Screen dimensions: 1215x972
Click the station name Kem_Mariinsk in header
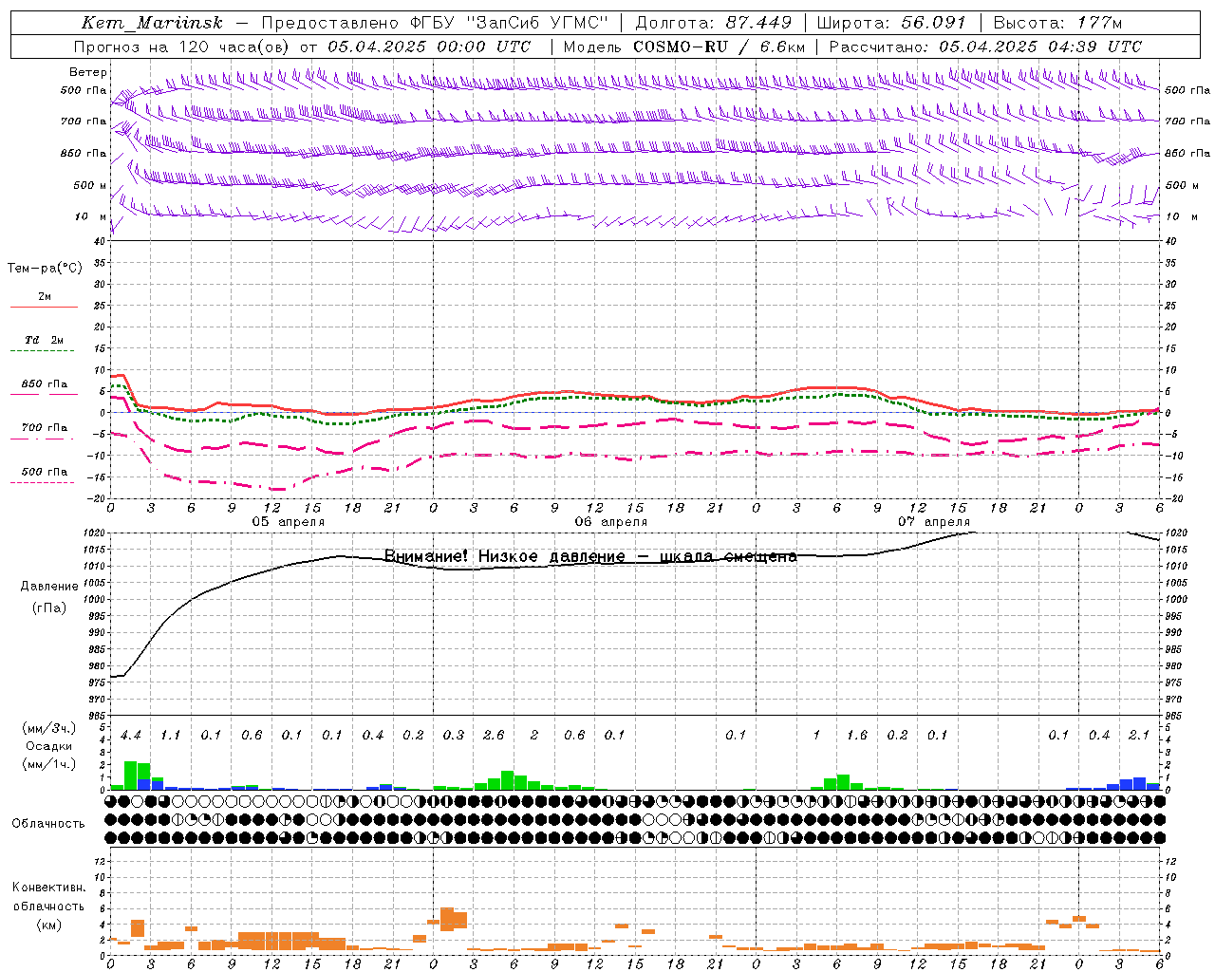point(152,23)
